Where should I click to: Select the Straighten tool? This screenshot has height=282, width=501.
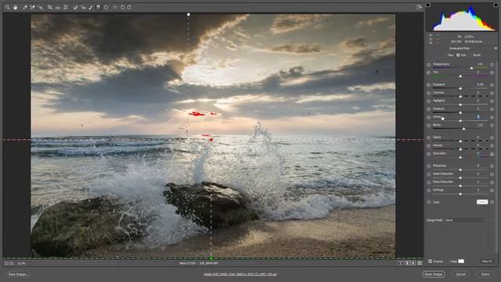[58, 7]
